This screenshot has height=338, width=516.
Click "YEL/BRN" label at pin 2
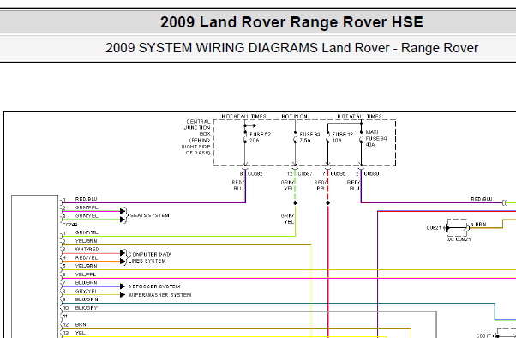(x=87, y=241)
